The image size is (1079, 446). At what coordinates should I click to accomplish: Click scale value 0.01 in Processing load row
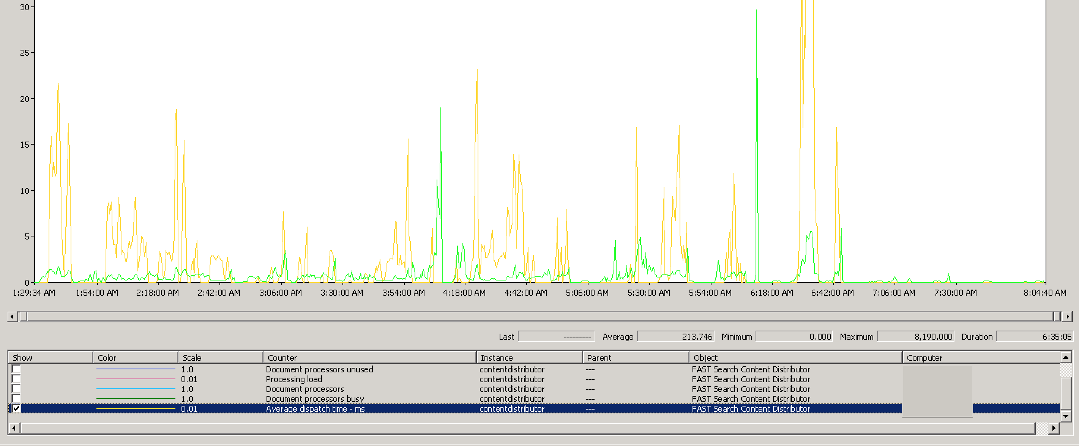click(x=189, y=379)
